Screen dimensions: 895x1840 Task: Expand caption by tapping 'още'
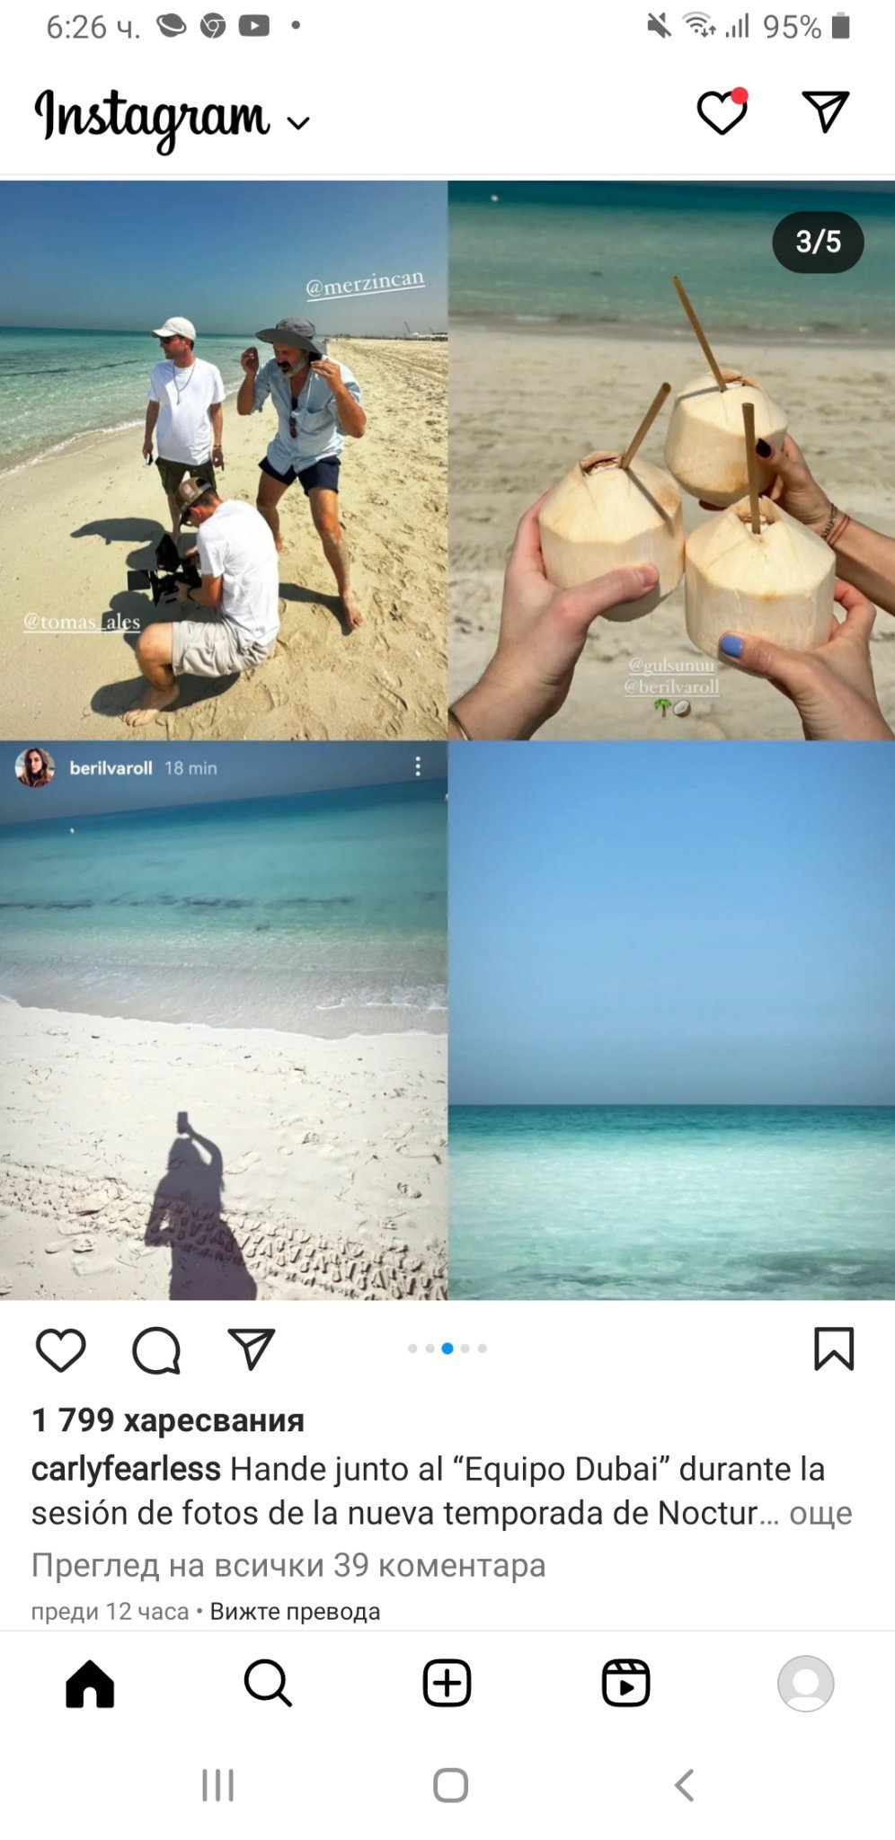pos(820,1513)
